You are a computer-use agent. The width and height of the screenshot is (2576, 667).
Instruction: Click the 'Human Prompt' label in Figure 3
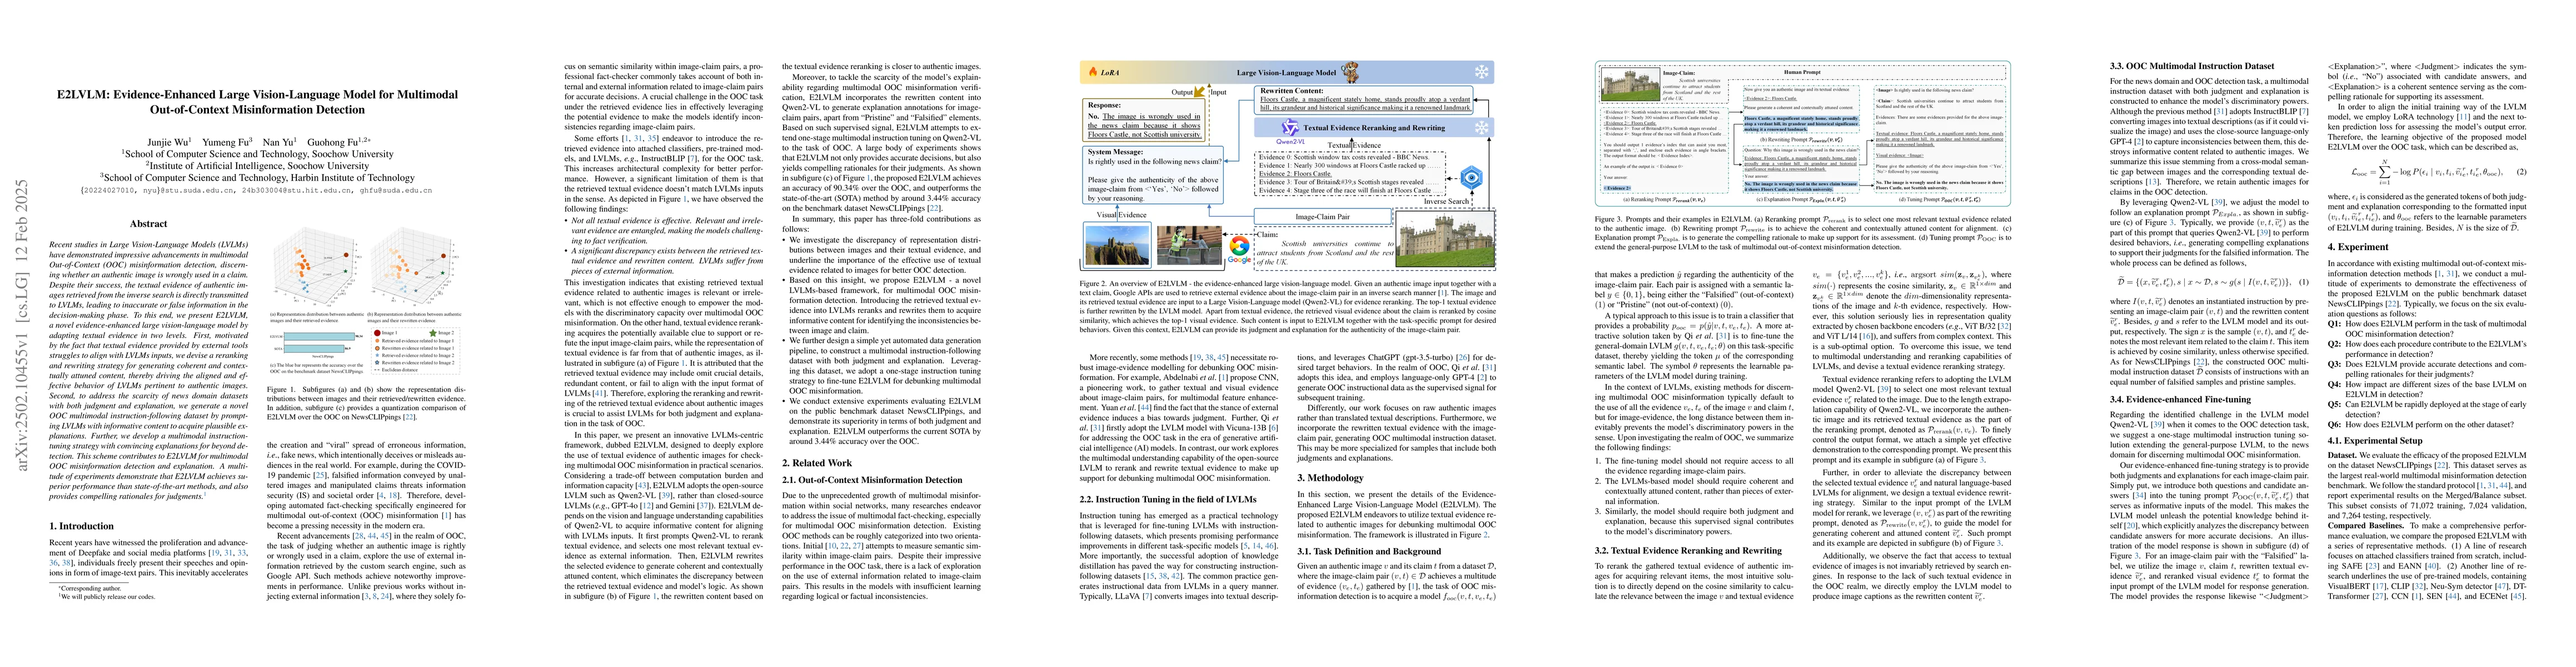[x=1803, y=73]
